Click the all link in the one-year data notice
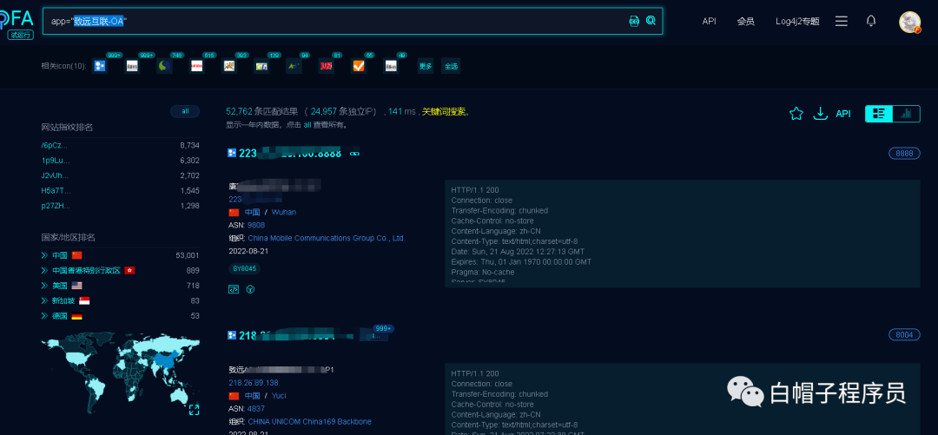The height and width of the screenshot is (435, 938). tap(307, 125)
